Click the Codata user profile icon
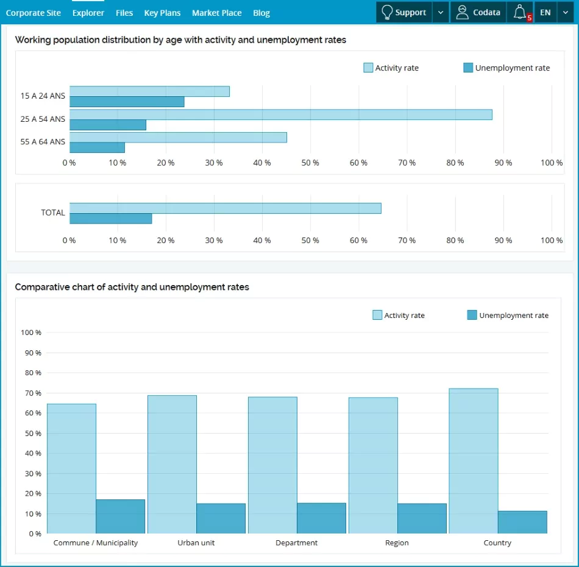 click(462, 12)
